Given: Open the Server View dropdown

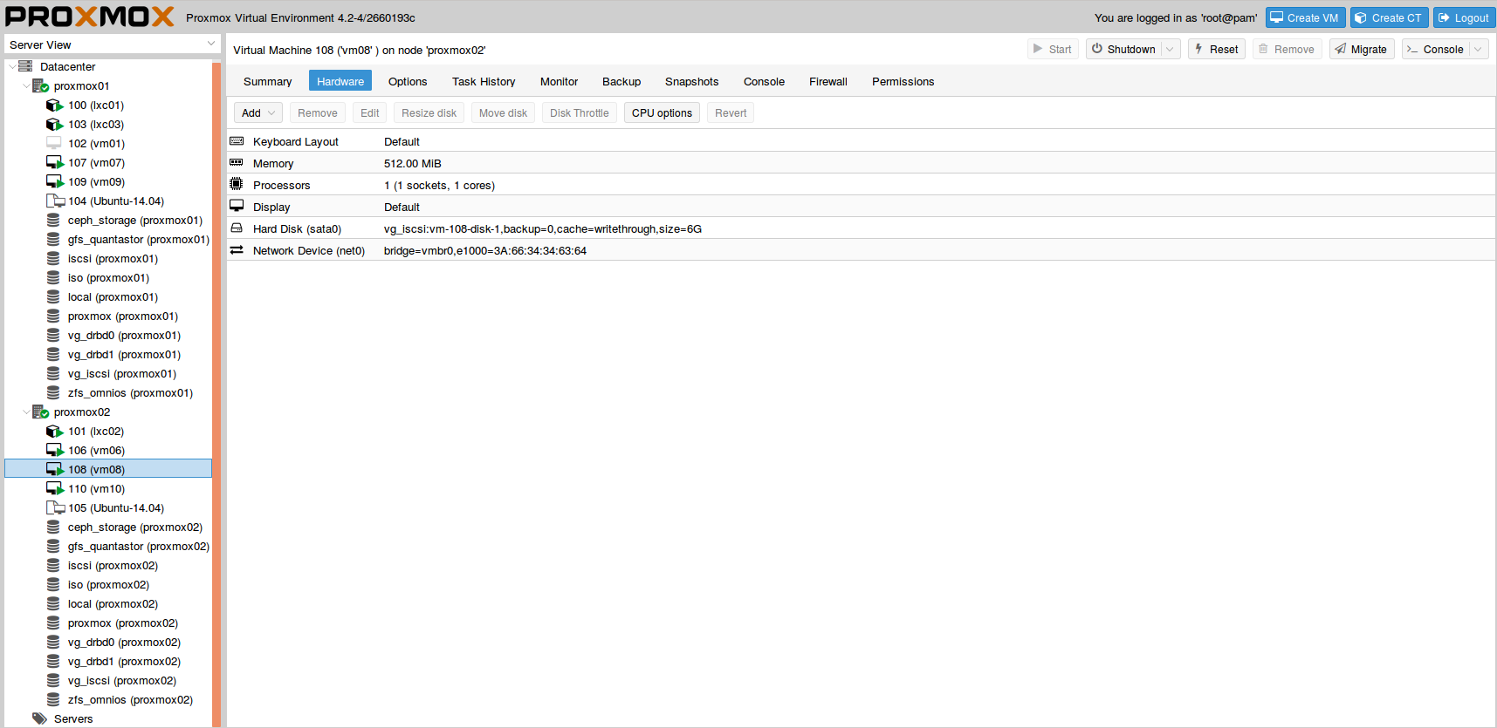Looking at the screenshot, I should click(x=210, y=44).
